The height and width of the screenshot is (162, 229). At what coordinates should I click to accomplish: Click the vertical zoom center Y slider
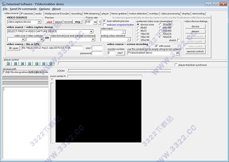[52, 113]
